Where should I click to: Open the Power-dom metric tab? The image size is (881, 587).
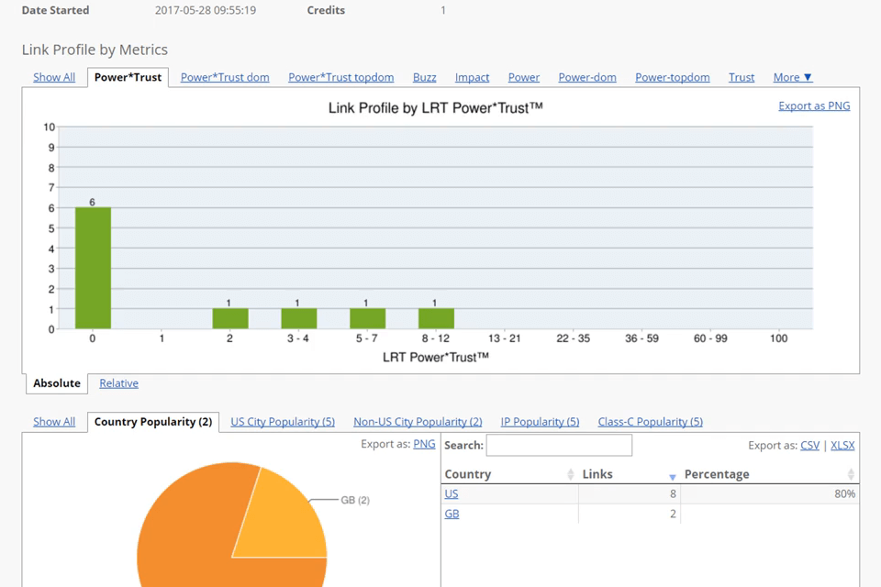click(x=587, y=77)
